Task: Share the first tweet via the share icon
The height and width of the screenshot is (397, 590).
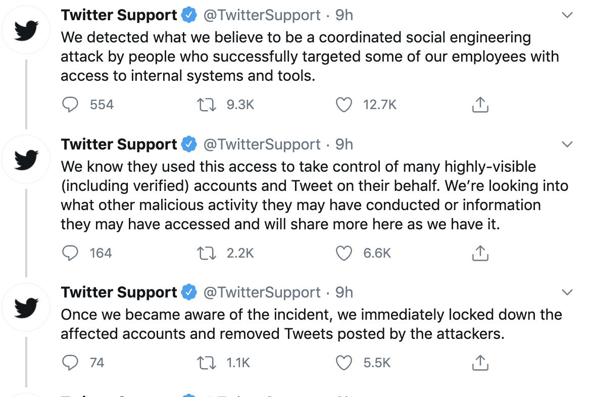Action: (480, 105)
